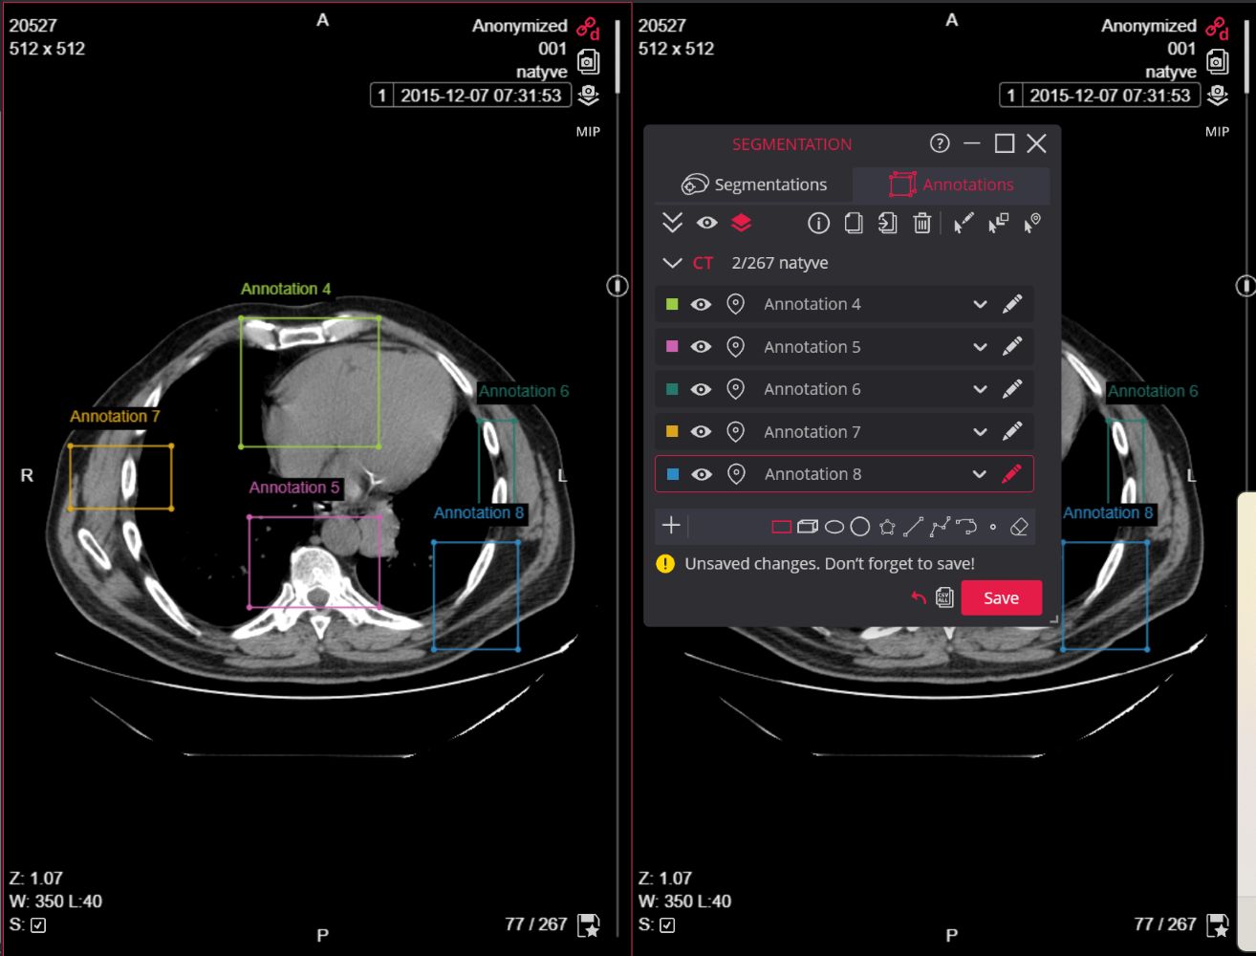Image resolution: width=1256 pixels, height=956 pixels.
Task: Toggle the layers icon in toolbar
Action: click(x=741, y=223)
